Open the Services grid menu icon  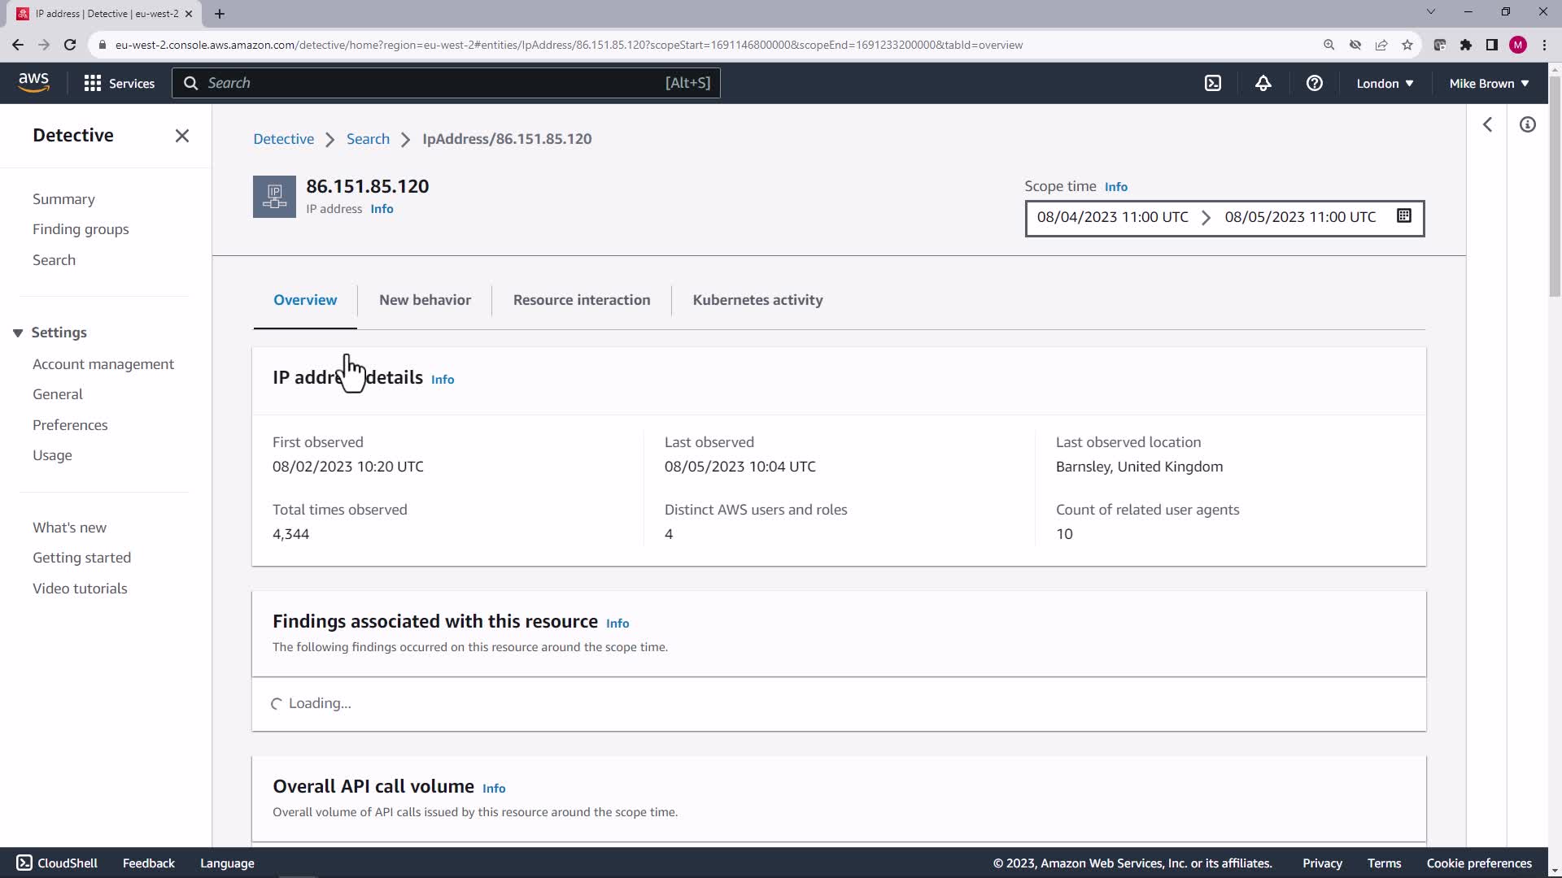93,83
